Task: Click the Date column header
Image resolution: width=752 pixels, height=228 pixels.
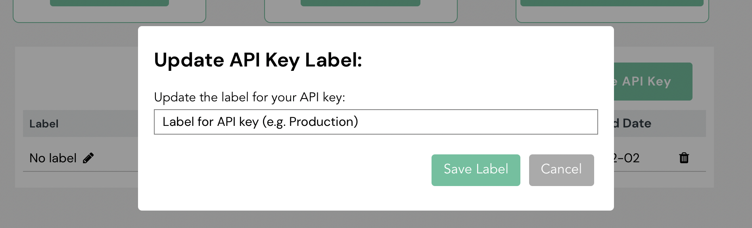Action: 637,123
